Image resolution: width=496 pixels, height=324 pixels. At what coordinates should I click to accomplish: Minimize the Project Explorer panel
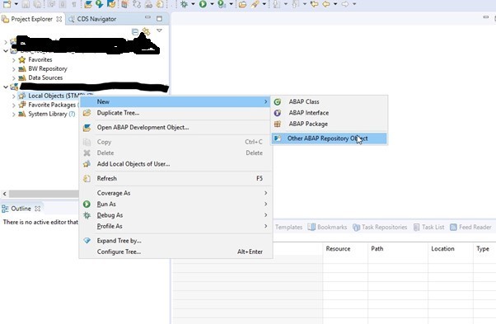coord(147,17)
